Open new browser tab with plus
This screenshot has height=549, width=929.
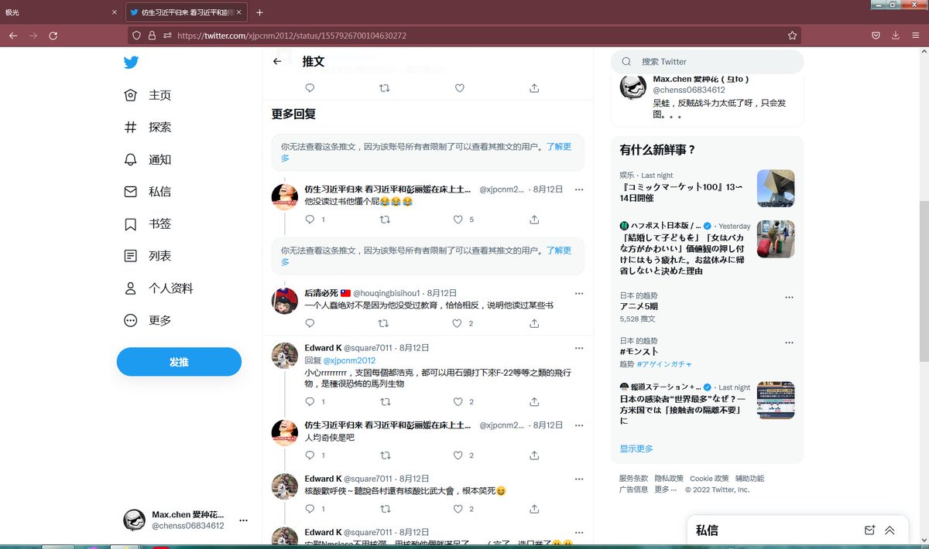[x=259, y=12]
